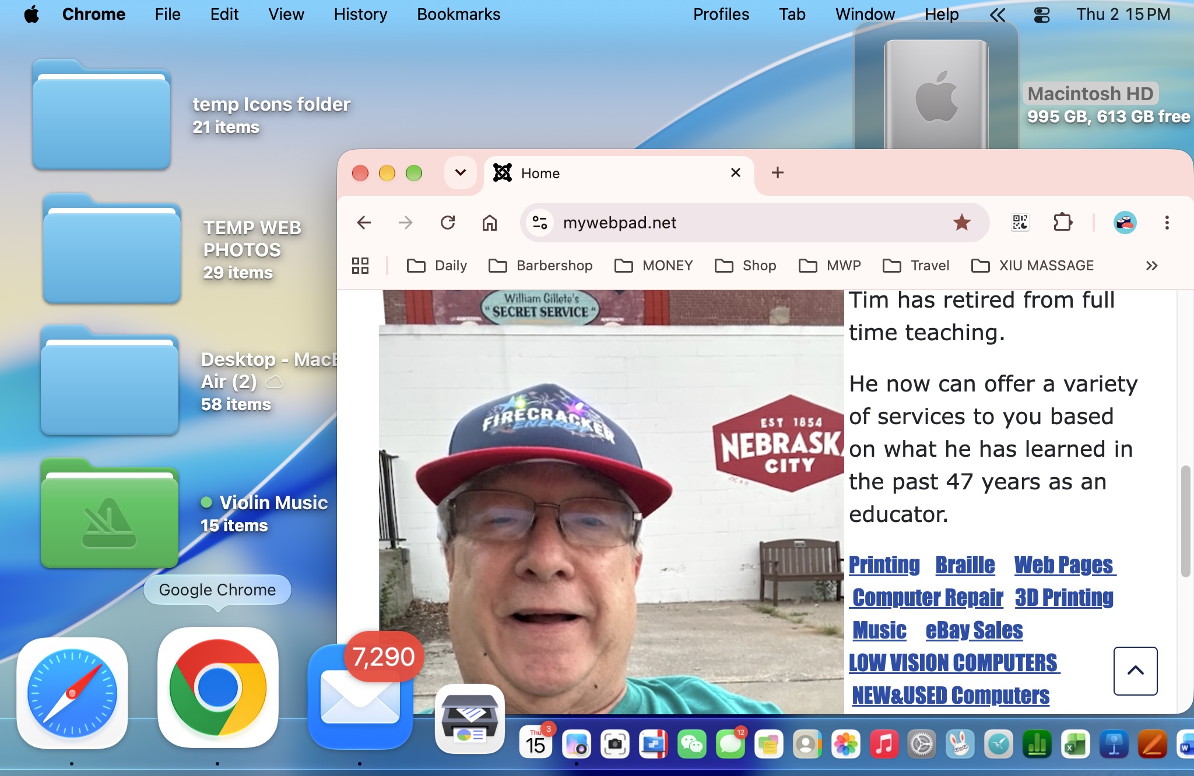Open Mail in the Dock

point(360,697)
